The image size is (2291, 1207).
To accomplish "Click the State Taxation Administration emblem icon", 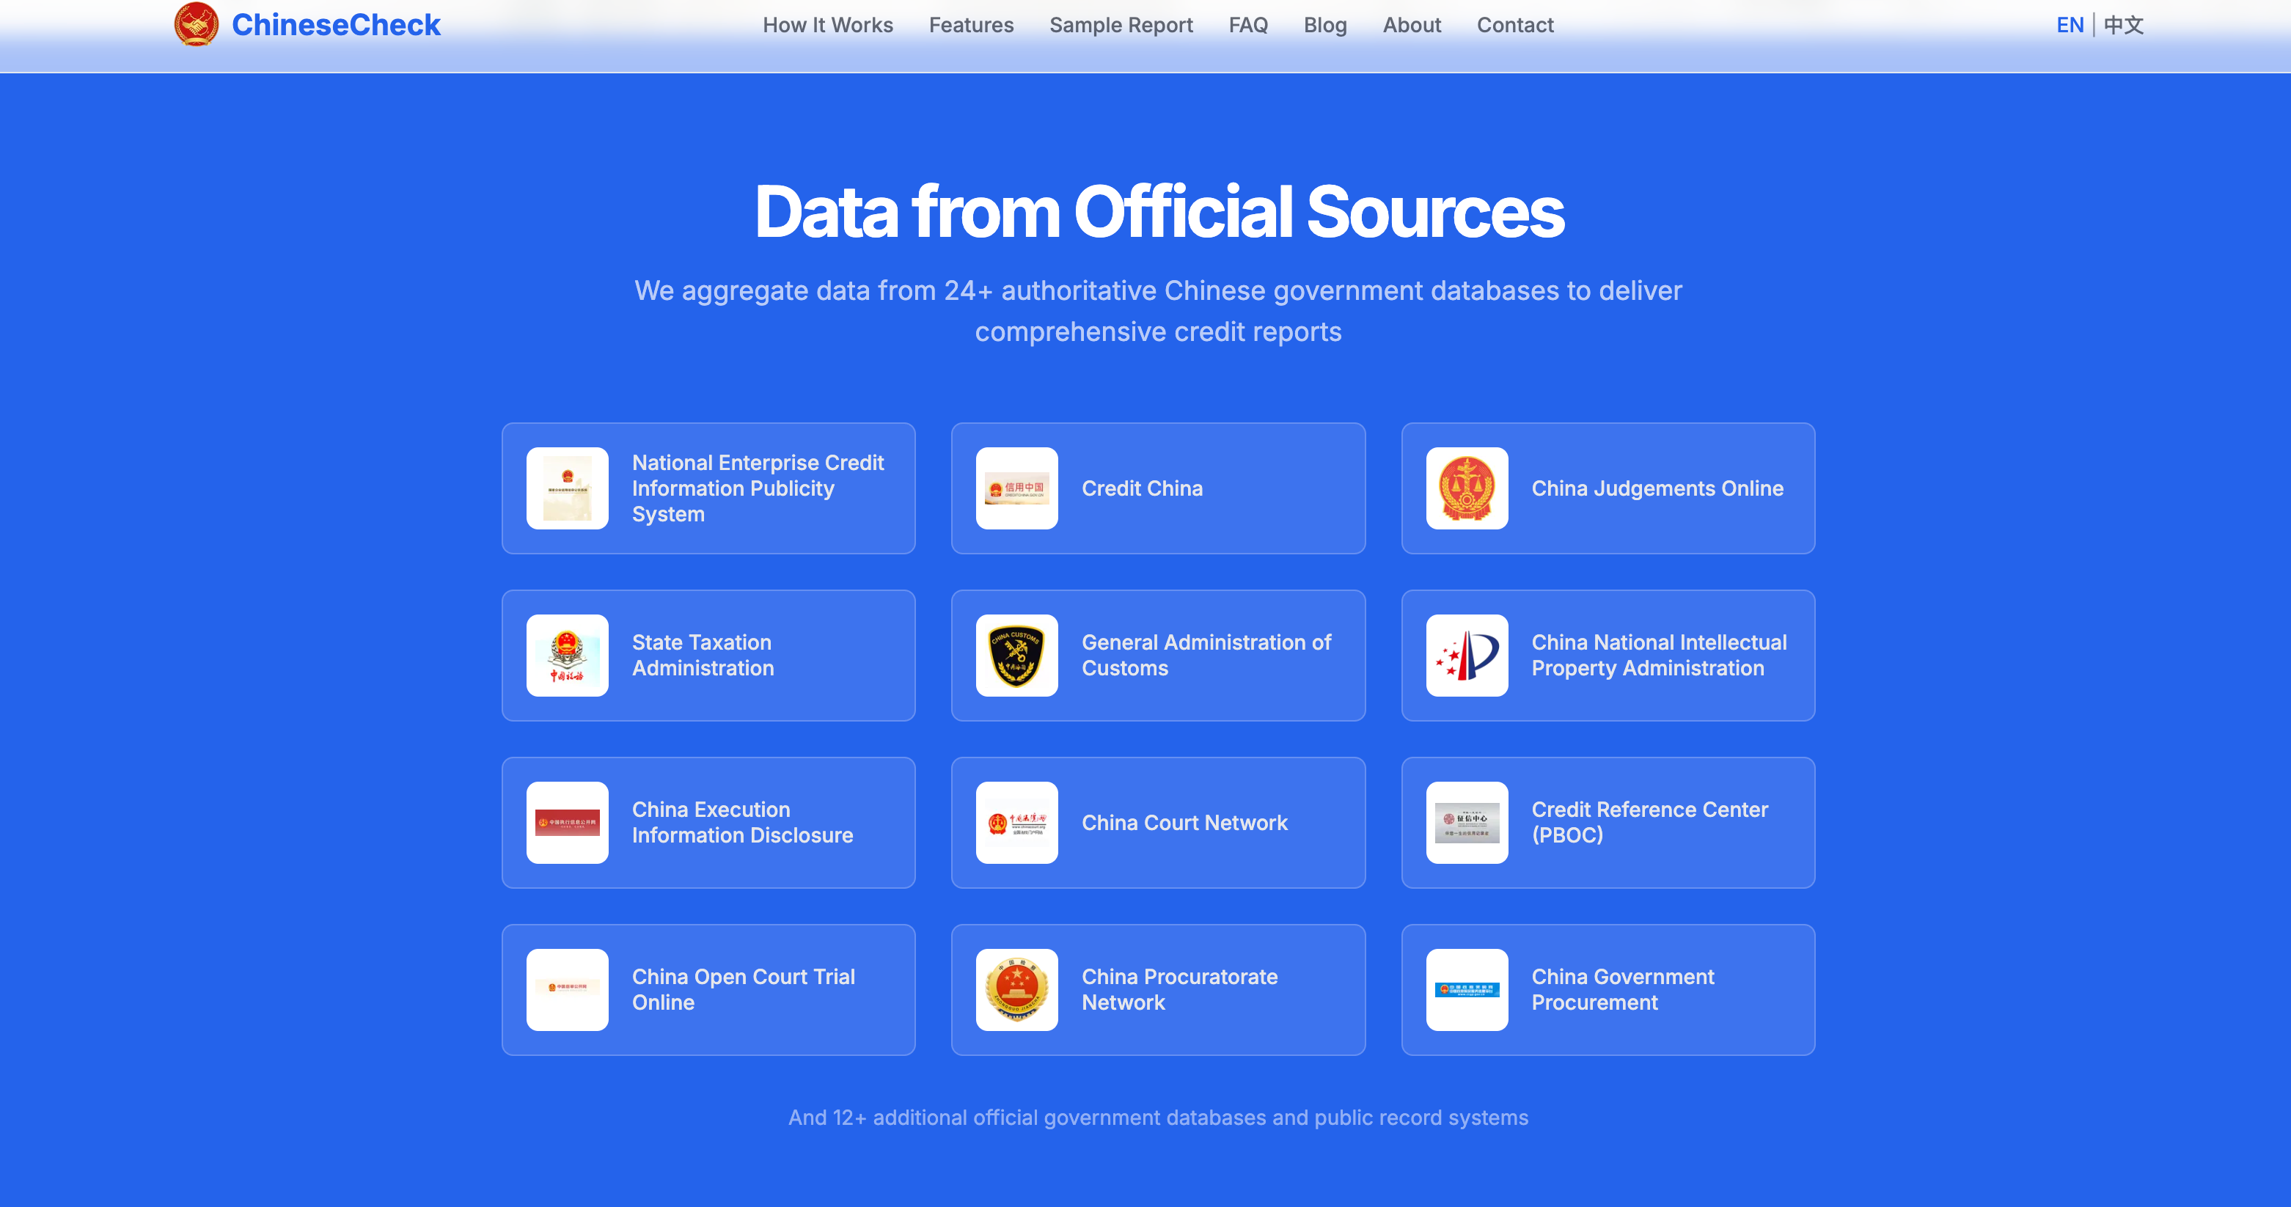I will 568,656.
